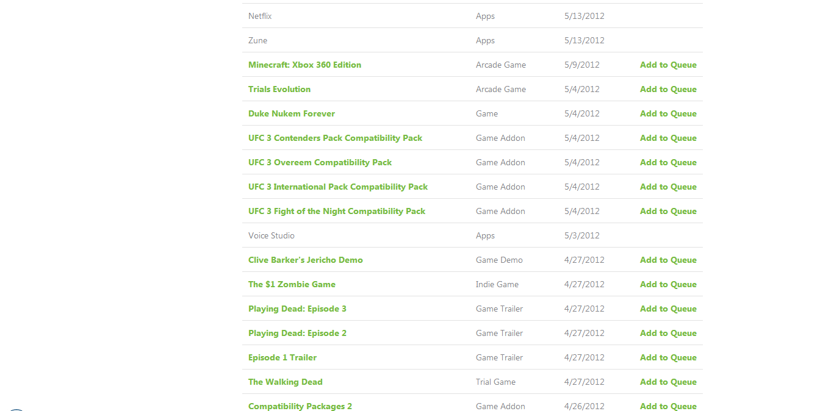Open UFC 3 International Pack Compatibility Pack
820x411 pixels.
pyautogui.click(x=338, y=187)
